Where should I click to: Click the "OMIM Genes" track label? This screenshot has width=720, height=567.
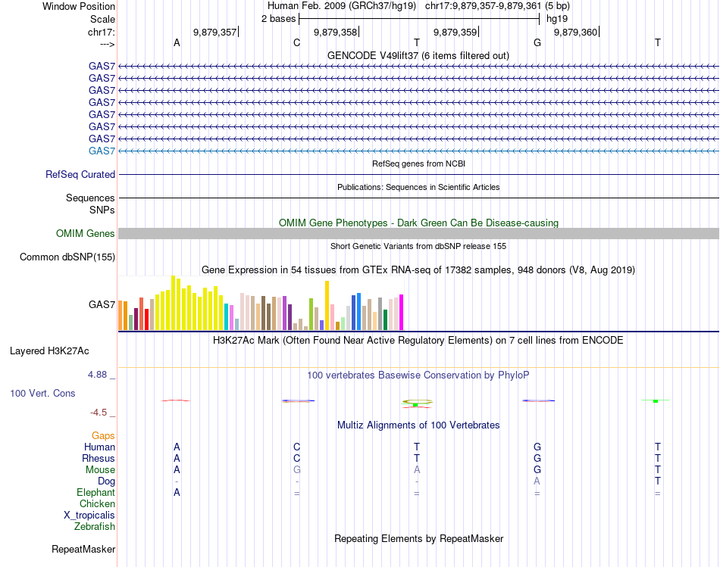click(86, 233)
